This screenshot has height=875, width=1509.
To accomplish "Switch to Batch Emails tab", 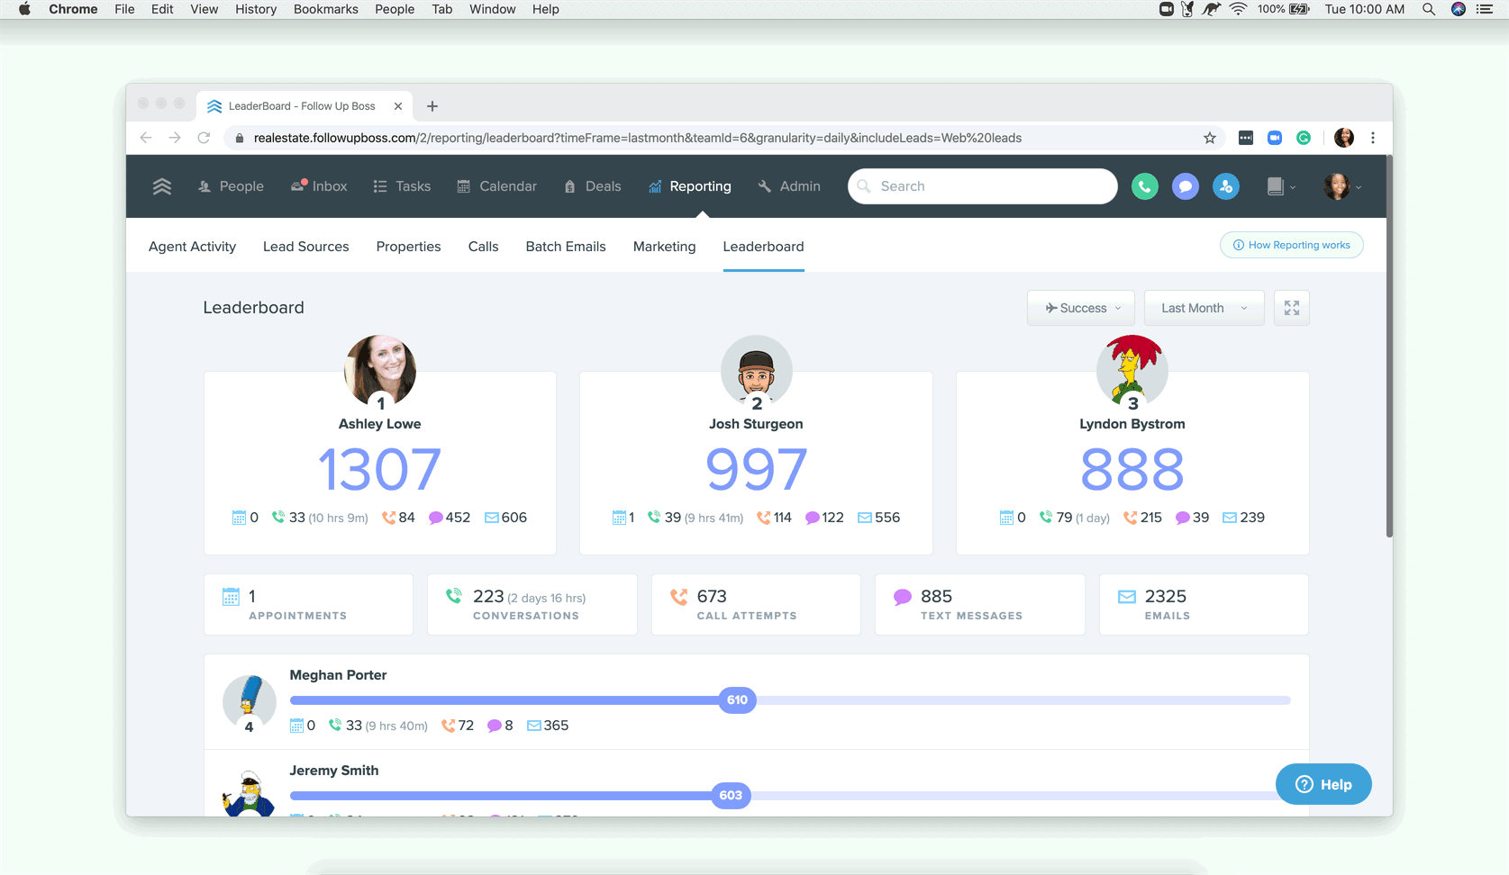I will tap(566, 247).
